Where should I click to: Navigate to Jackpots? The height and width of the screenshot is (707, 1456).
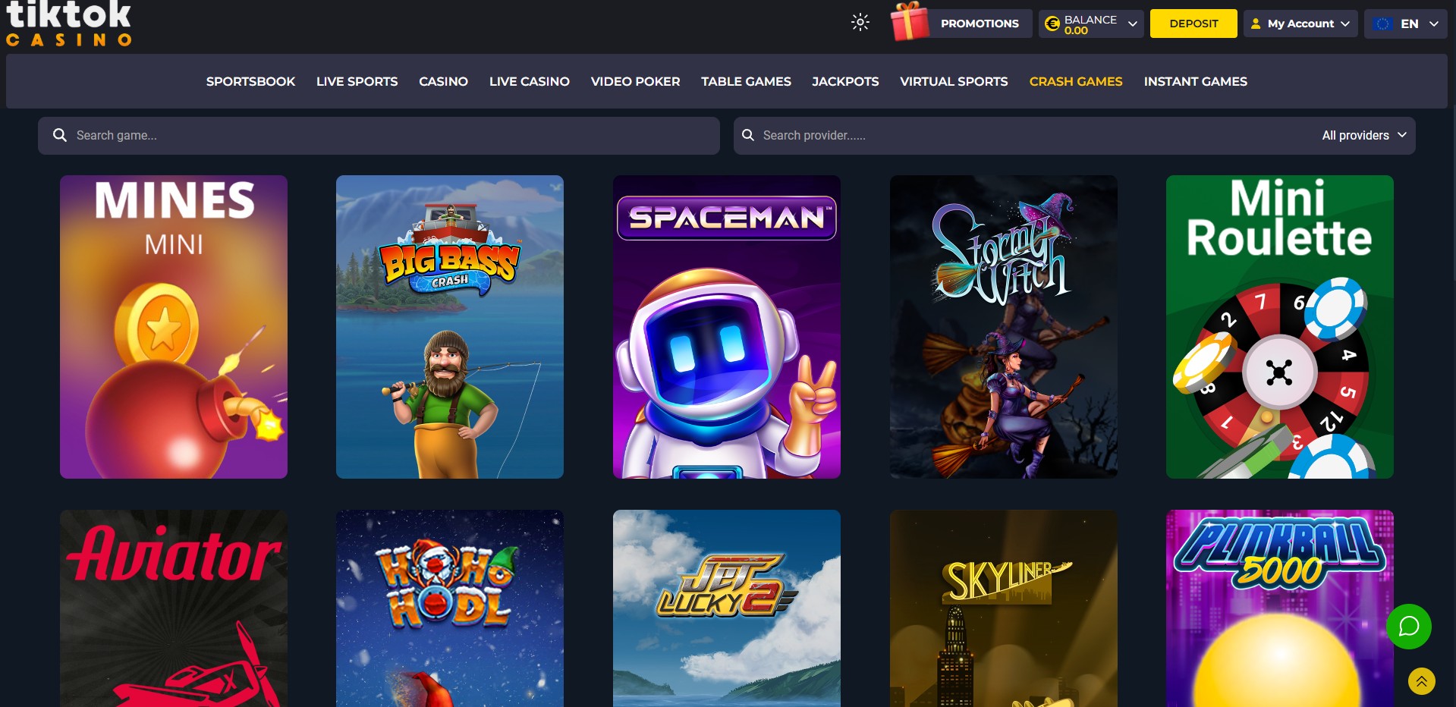845,81
